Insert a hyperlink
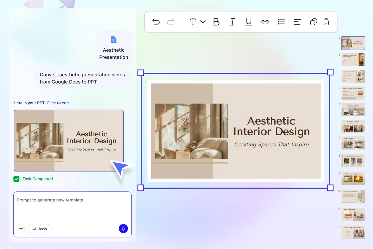Screen dimensions: 373x249 [x=265, y=22]
